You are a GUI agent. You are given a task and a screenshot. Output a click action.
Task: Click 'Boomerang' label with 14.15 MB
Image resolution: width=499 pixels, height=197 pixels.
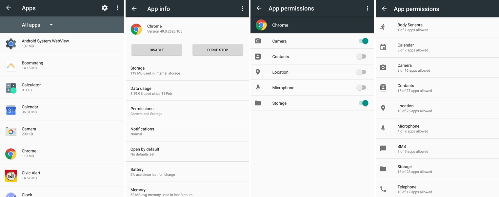coord(32,63)
